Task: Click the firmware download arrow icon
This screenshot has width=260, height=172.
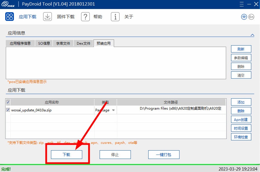Action: pyautogui.click(x=47, y=17)
